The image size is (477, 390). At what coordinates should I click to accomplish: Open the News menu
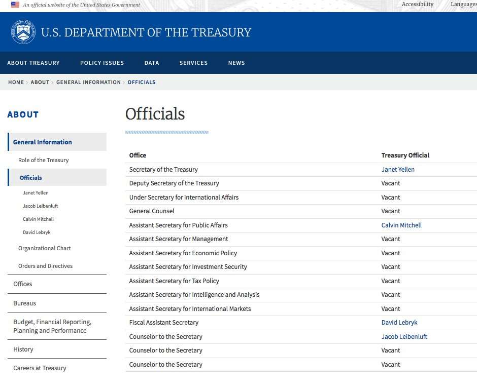pos(236,63)
